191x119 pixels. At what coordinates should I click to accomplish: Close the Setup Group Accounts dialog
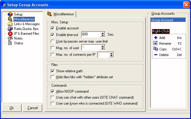tap(186, 5)
